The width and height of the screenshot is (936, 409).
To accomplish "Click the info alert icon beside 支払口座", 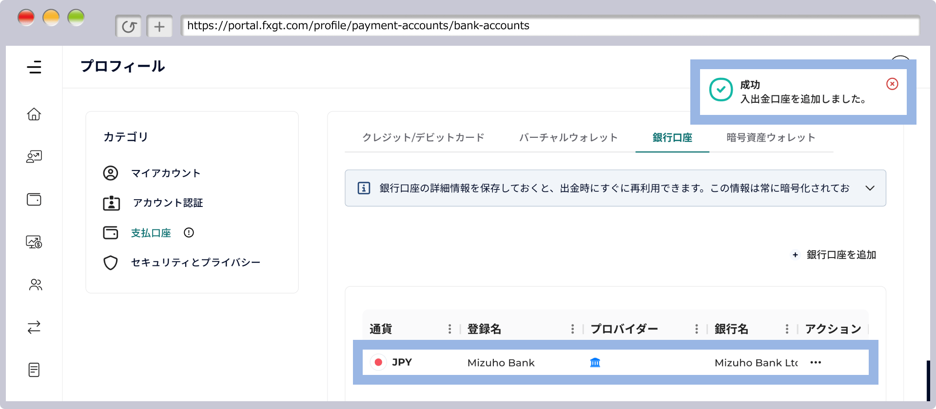I will (x=189, y=233).
